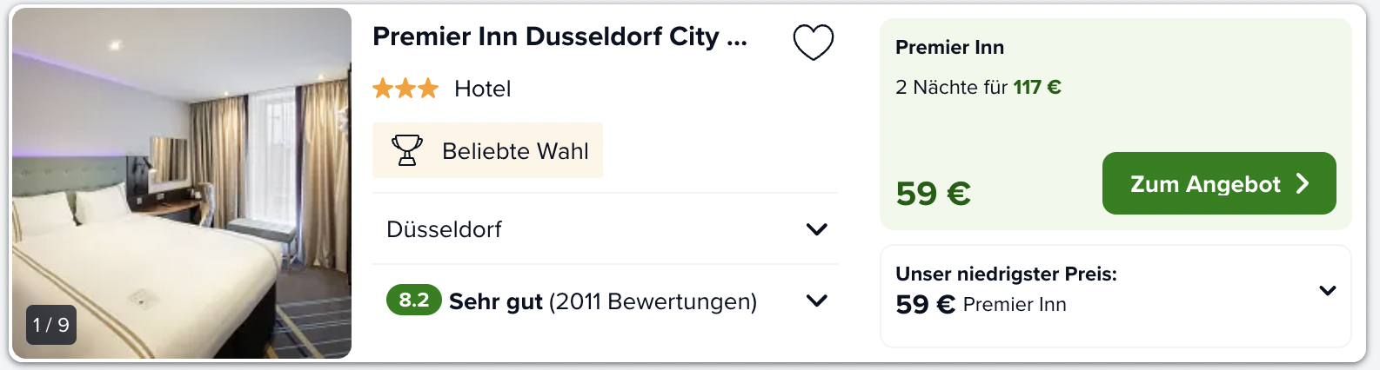Expand the Düsseldorf location chevron
The height and width of the screenshot is (370, 1380).
(x=816, y=229)
